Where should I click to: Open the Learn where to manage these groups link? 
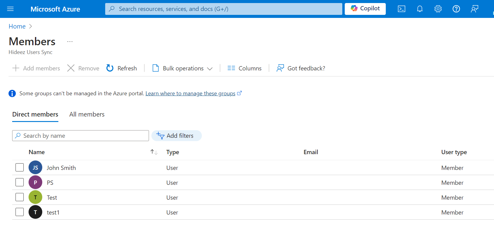[x=190, y=93]
